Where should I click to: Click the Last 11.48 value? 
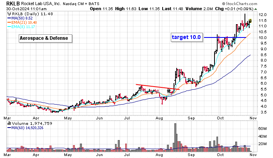[172, 9]
